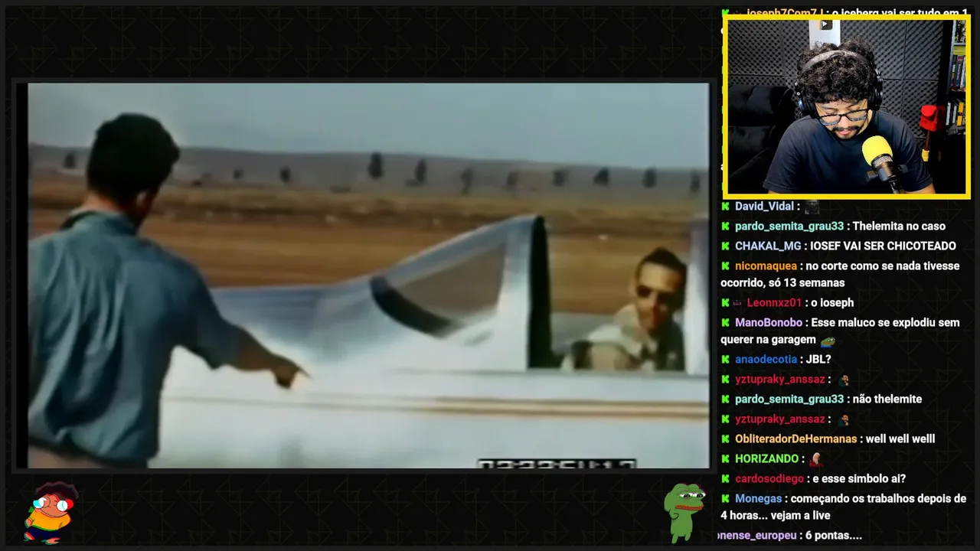The image size is (980, 551).
Task: Select the message '6 pontas....'
Action: [835, 535]
